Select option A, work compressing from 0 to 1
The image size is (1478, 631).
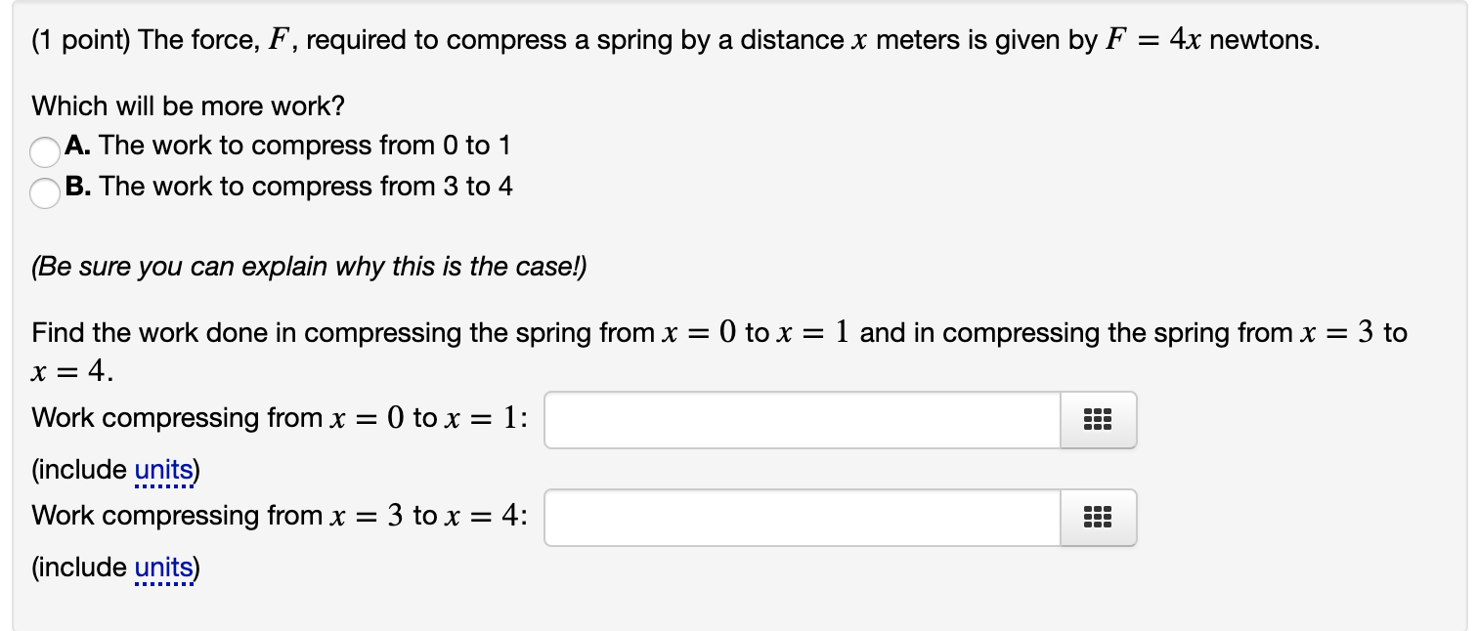tap(45, 152)
